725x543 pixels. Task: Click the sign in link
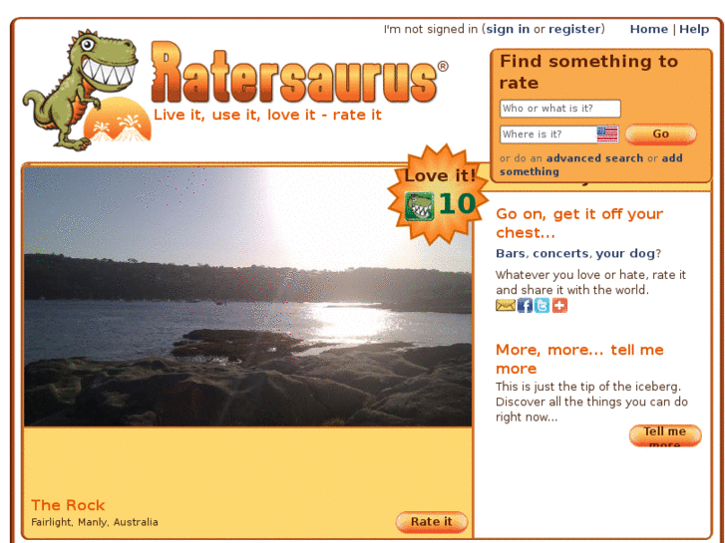pos(508,29)
